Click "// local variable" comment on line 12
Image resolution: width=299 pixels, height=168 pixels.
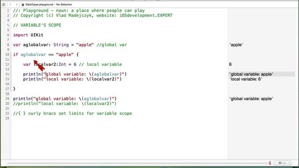100,64
